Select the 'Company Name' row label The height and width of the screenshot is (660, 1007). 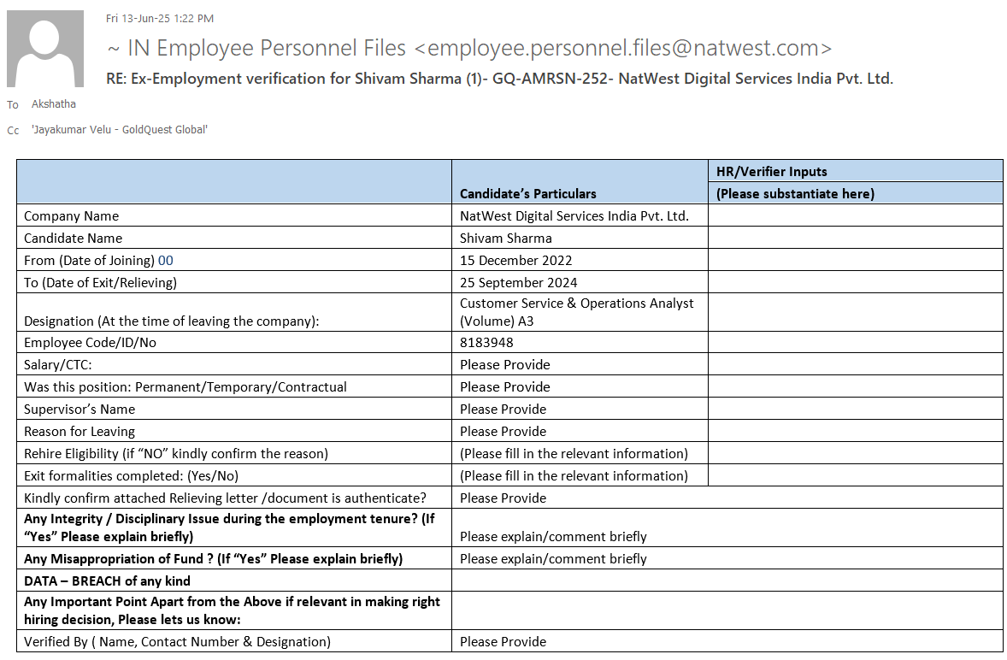pyautogui.click(x=71, y=216)
